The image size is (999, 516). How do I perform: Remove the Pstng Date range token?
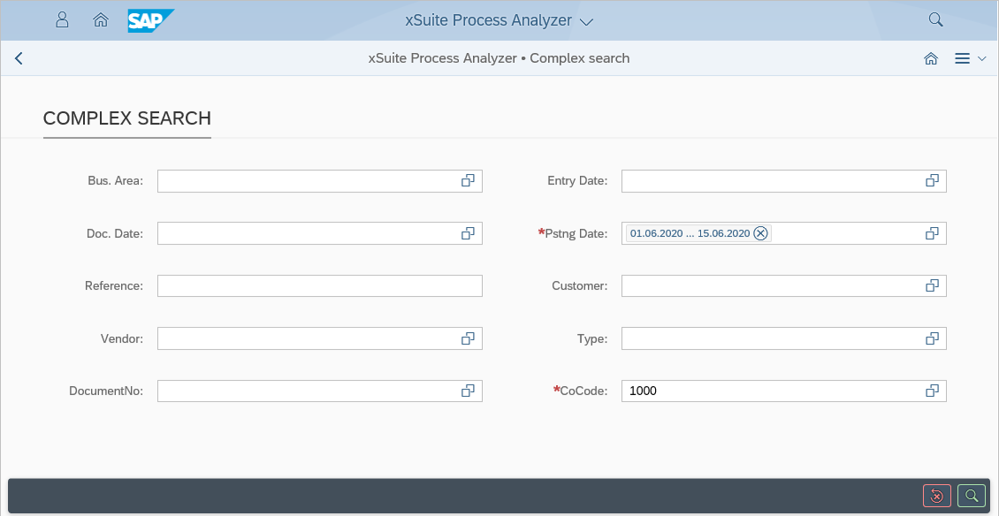760,233
